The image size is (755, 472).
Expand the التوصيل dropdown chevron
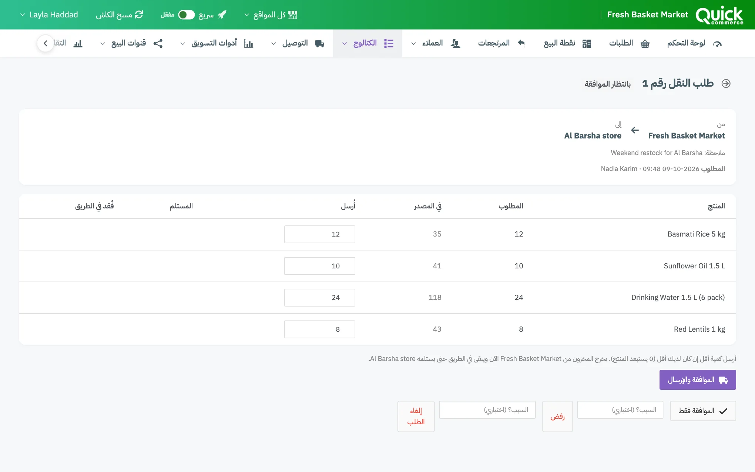tap(274, 44)
